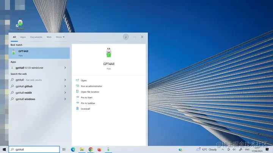The image size is (273, 153).
Task: Click the Pin to Start pin icon
Action: point(77,97)
